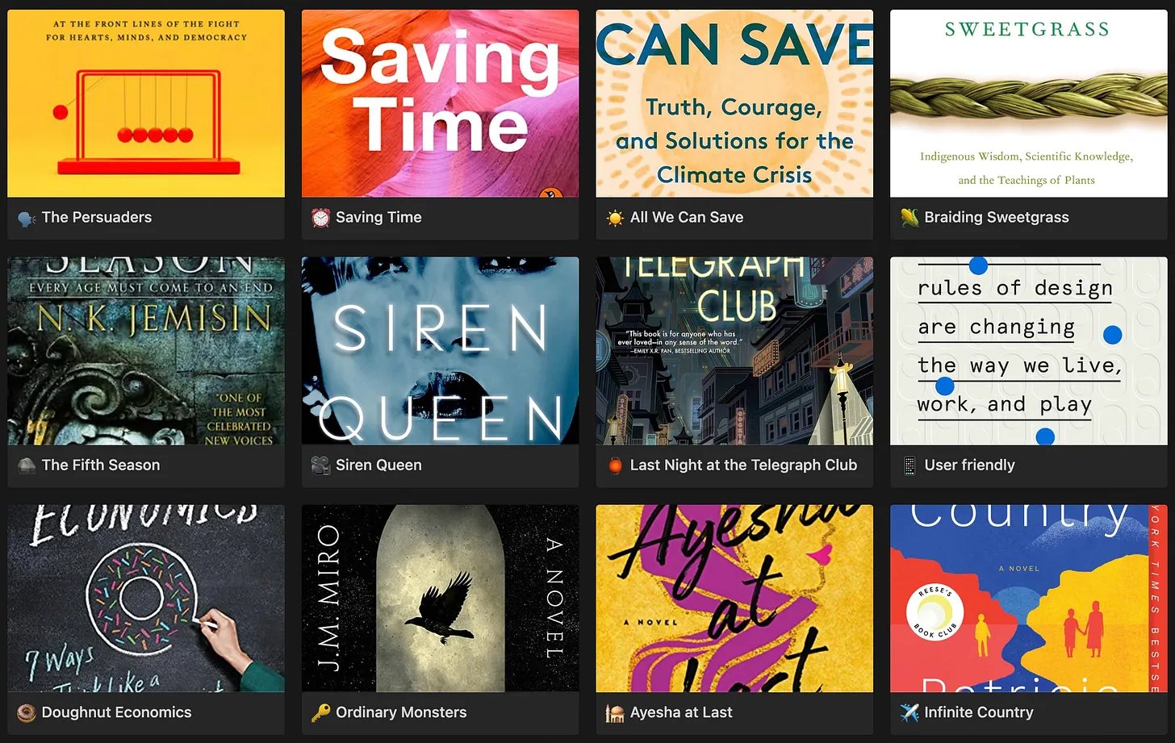Click the airplane icon beside Infinite Country
Viewport: 1175px width, 743px height.
[x=909, y=713]
